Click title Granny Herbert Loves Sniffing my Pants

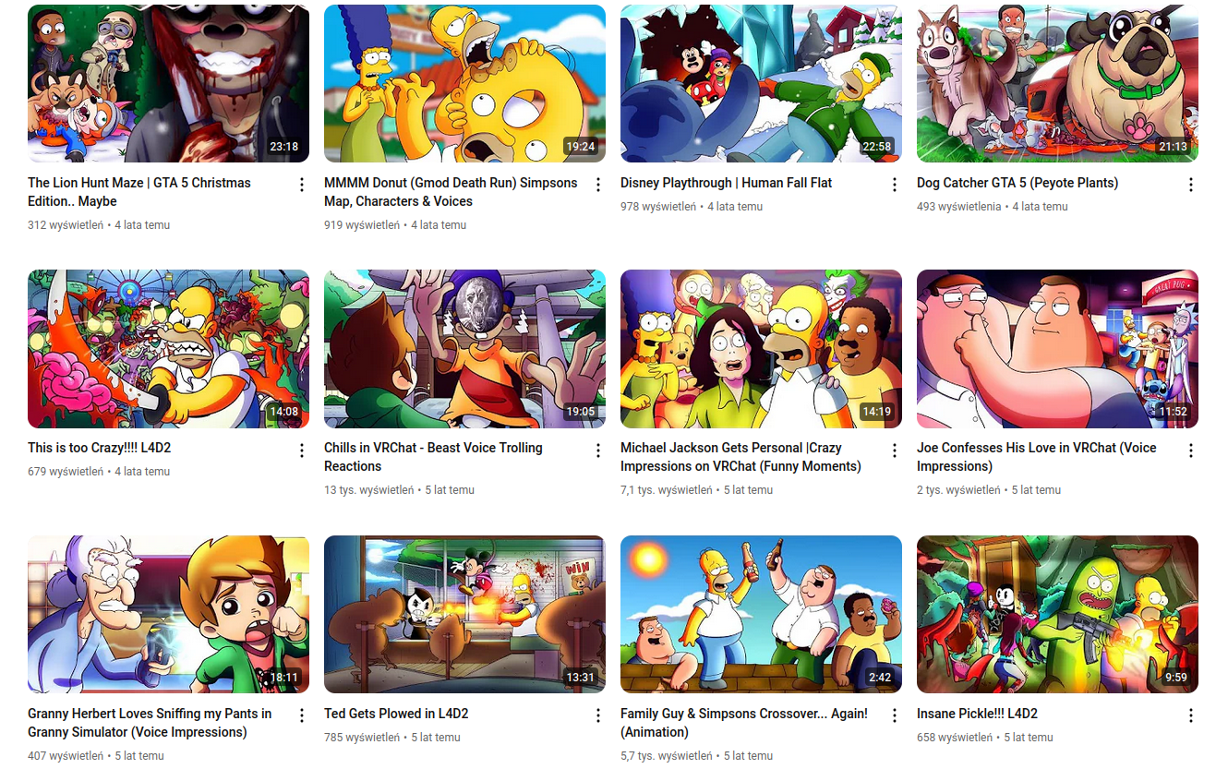[x=150, y=723]
